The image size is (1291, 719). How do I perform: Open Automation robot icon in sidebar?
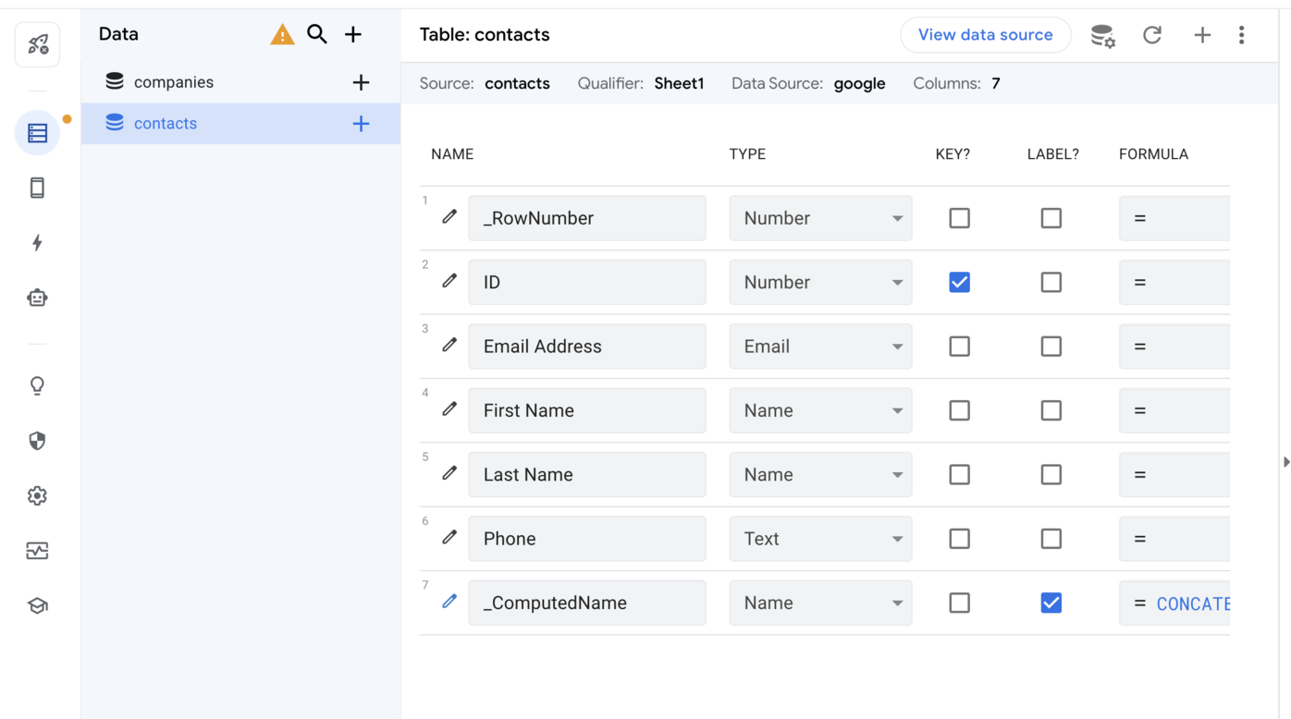[x=37, y=298]
